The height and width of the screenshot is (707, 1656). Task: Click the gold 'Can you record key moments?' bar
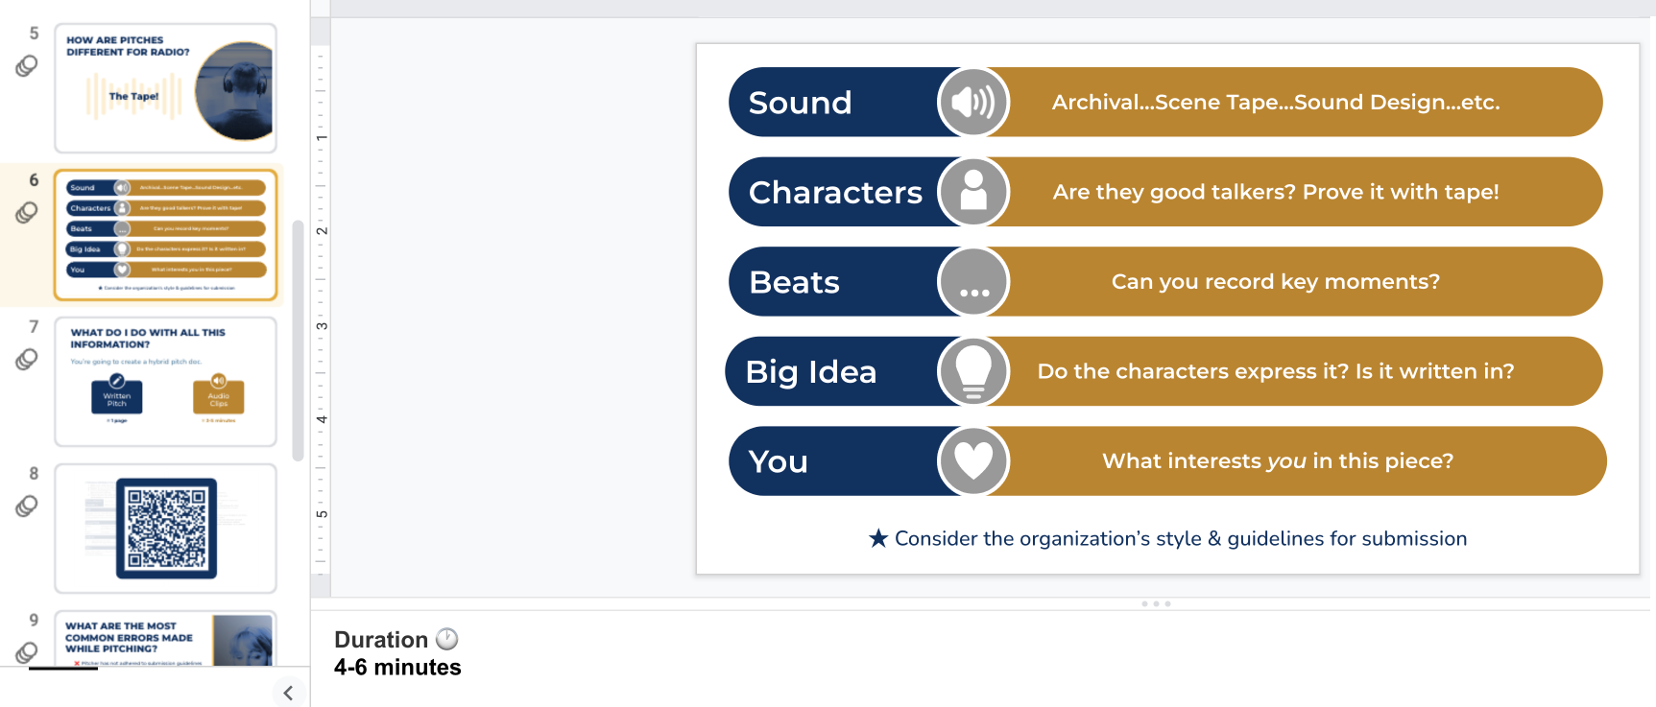1275,282
